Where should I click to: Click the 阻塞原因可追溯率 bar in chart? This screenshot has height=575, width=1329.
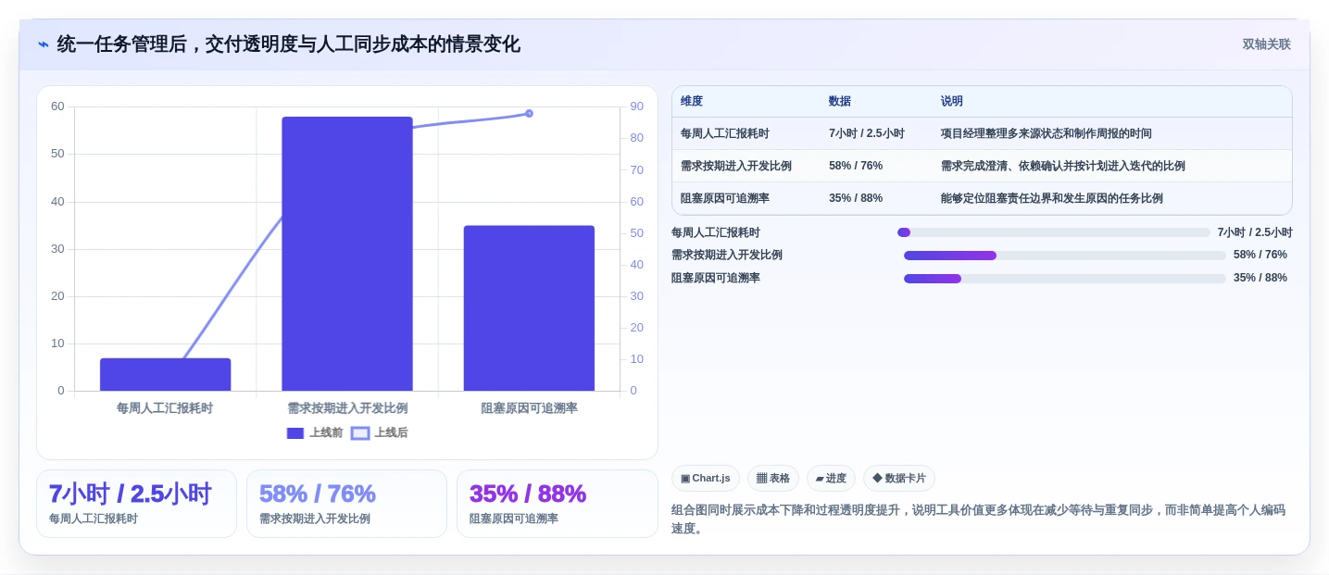[x=529, y=308]
